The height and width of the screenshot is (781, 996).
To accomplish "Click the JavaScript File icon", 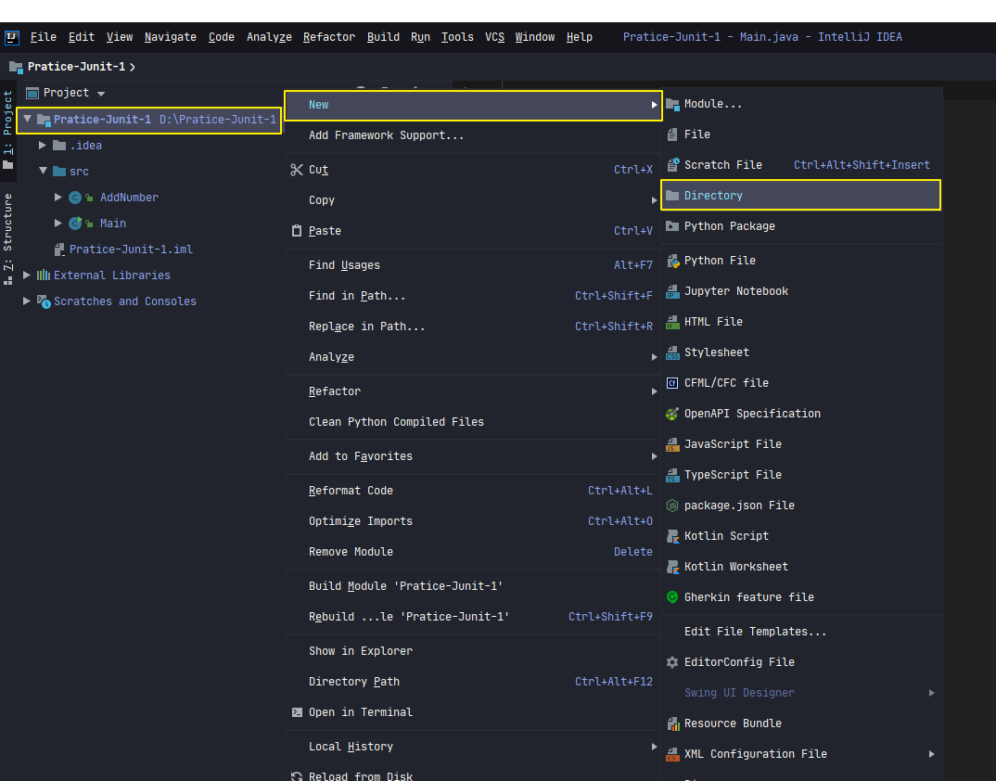I will pos(672,444).
